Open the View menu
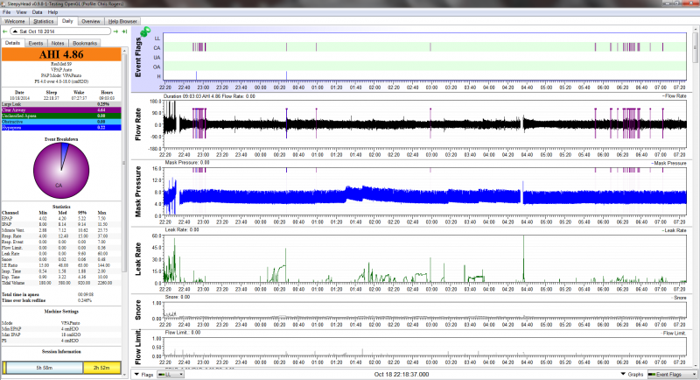Image resolution: width=700 pixels, height=380 pixels. point(21,12)
